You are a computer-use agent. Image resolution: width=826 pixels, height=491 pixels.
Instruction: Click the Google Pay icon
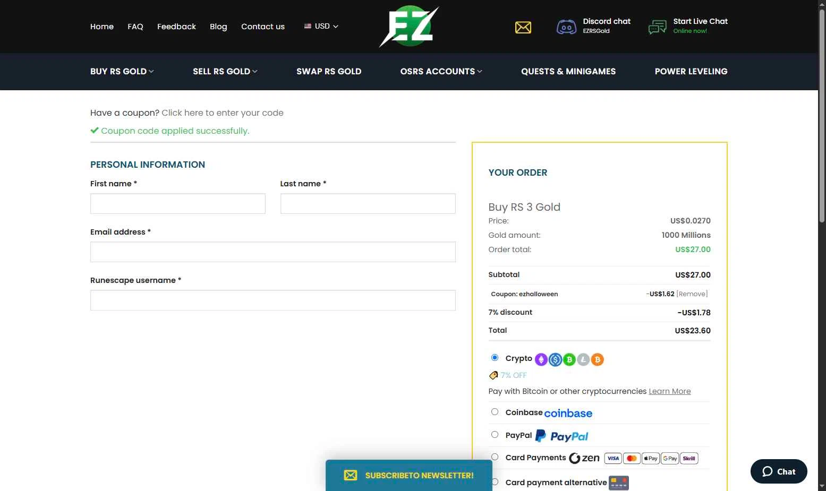click(670, 459)
